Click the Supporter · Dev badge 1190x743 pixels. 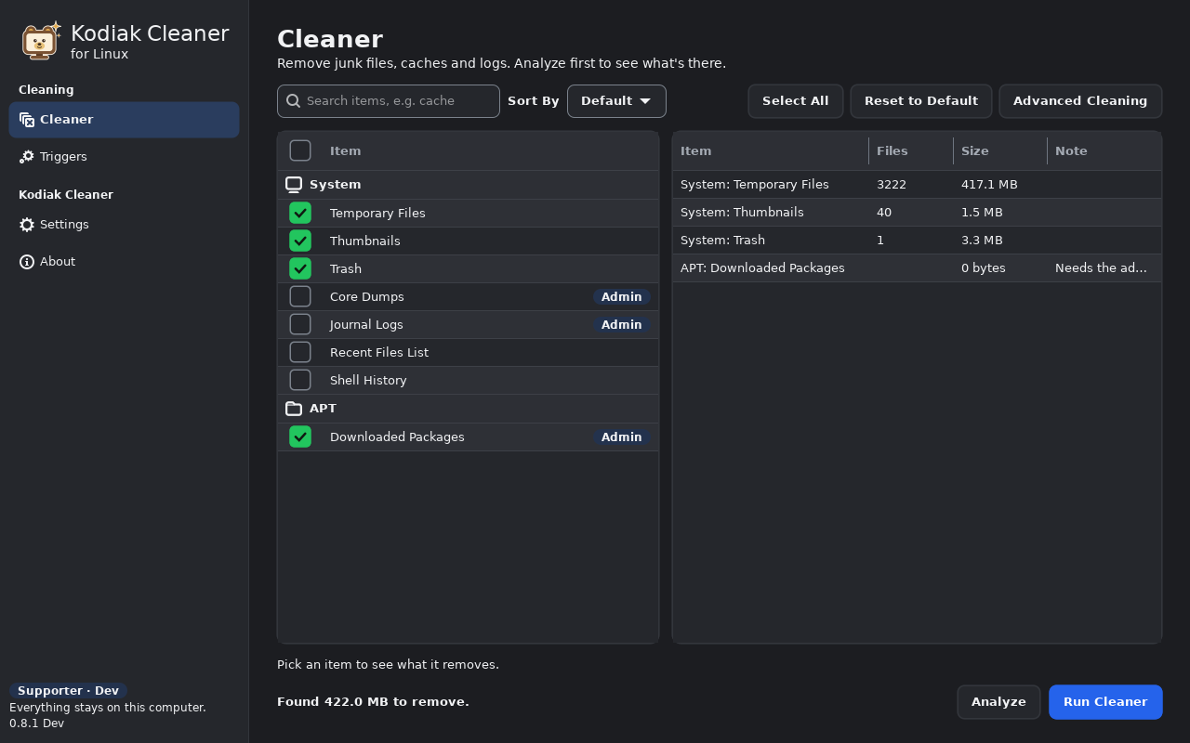click(69, 691)
